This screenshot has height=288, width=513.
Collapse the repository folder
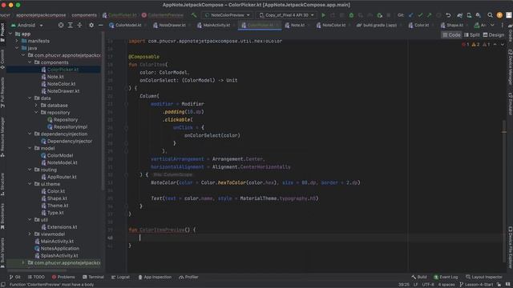36,112
